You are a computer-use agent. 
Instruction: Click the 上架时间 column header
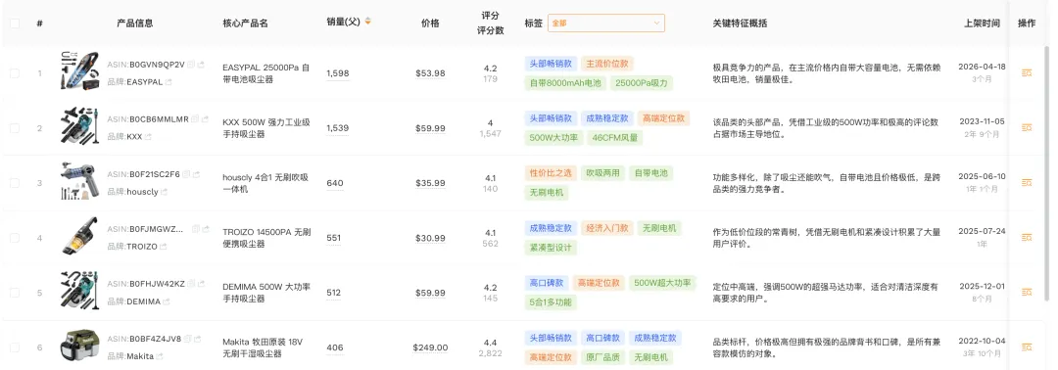pyautogui.click(x=982, y=23)
